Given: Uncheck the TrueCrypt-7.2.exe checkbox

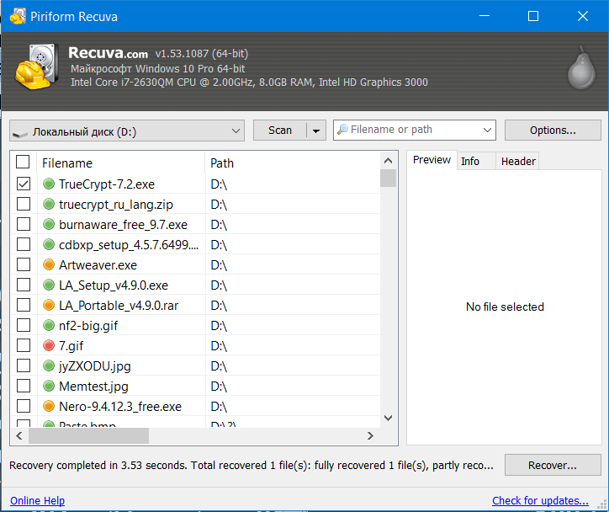Looking at the screenshot, I should (24, 184).
